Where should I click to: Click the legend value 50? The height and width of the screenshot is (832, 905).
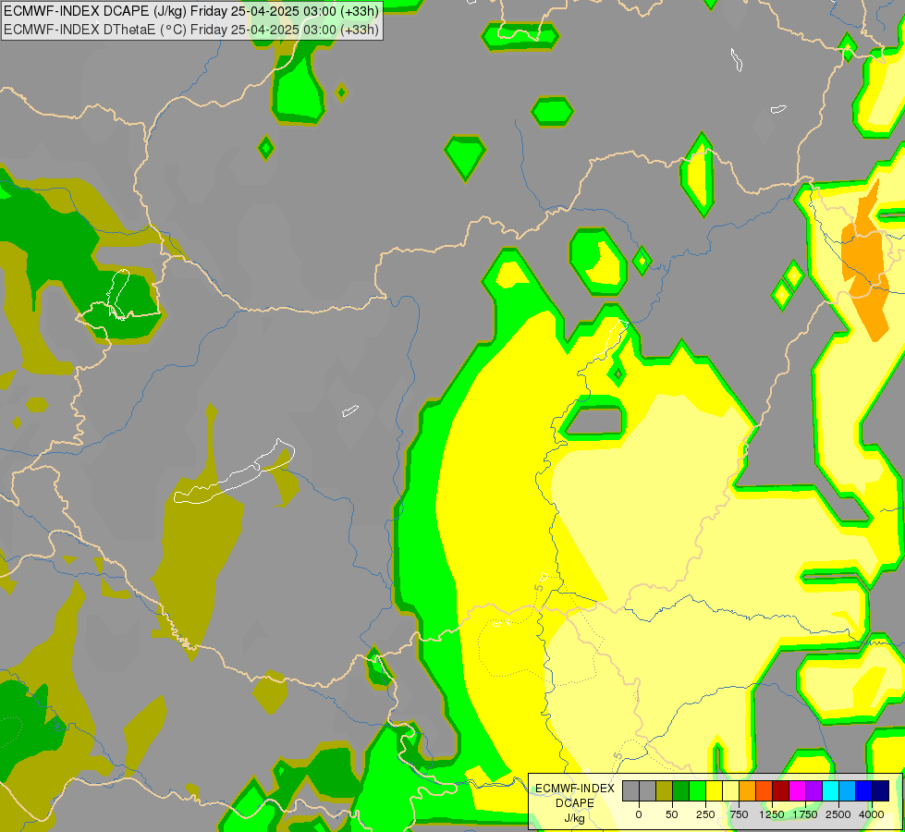(x=672, y=814)
